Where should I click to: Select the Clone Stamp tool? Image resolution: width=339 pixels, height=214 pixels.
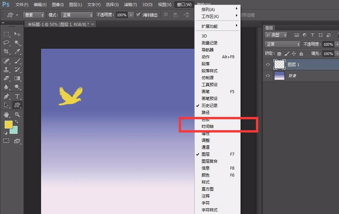pyautogui.click(x=6, y=70)
